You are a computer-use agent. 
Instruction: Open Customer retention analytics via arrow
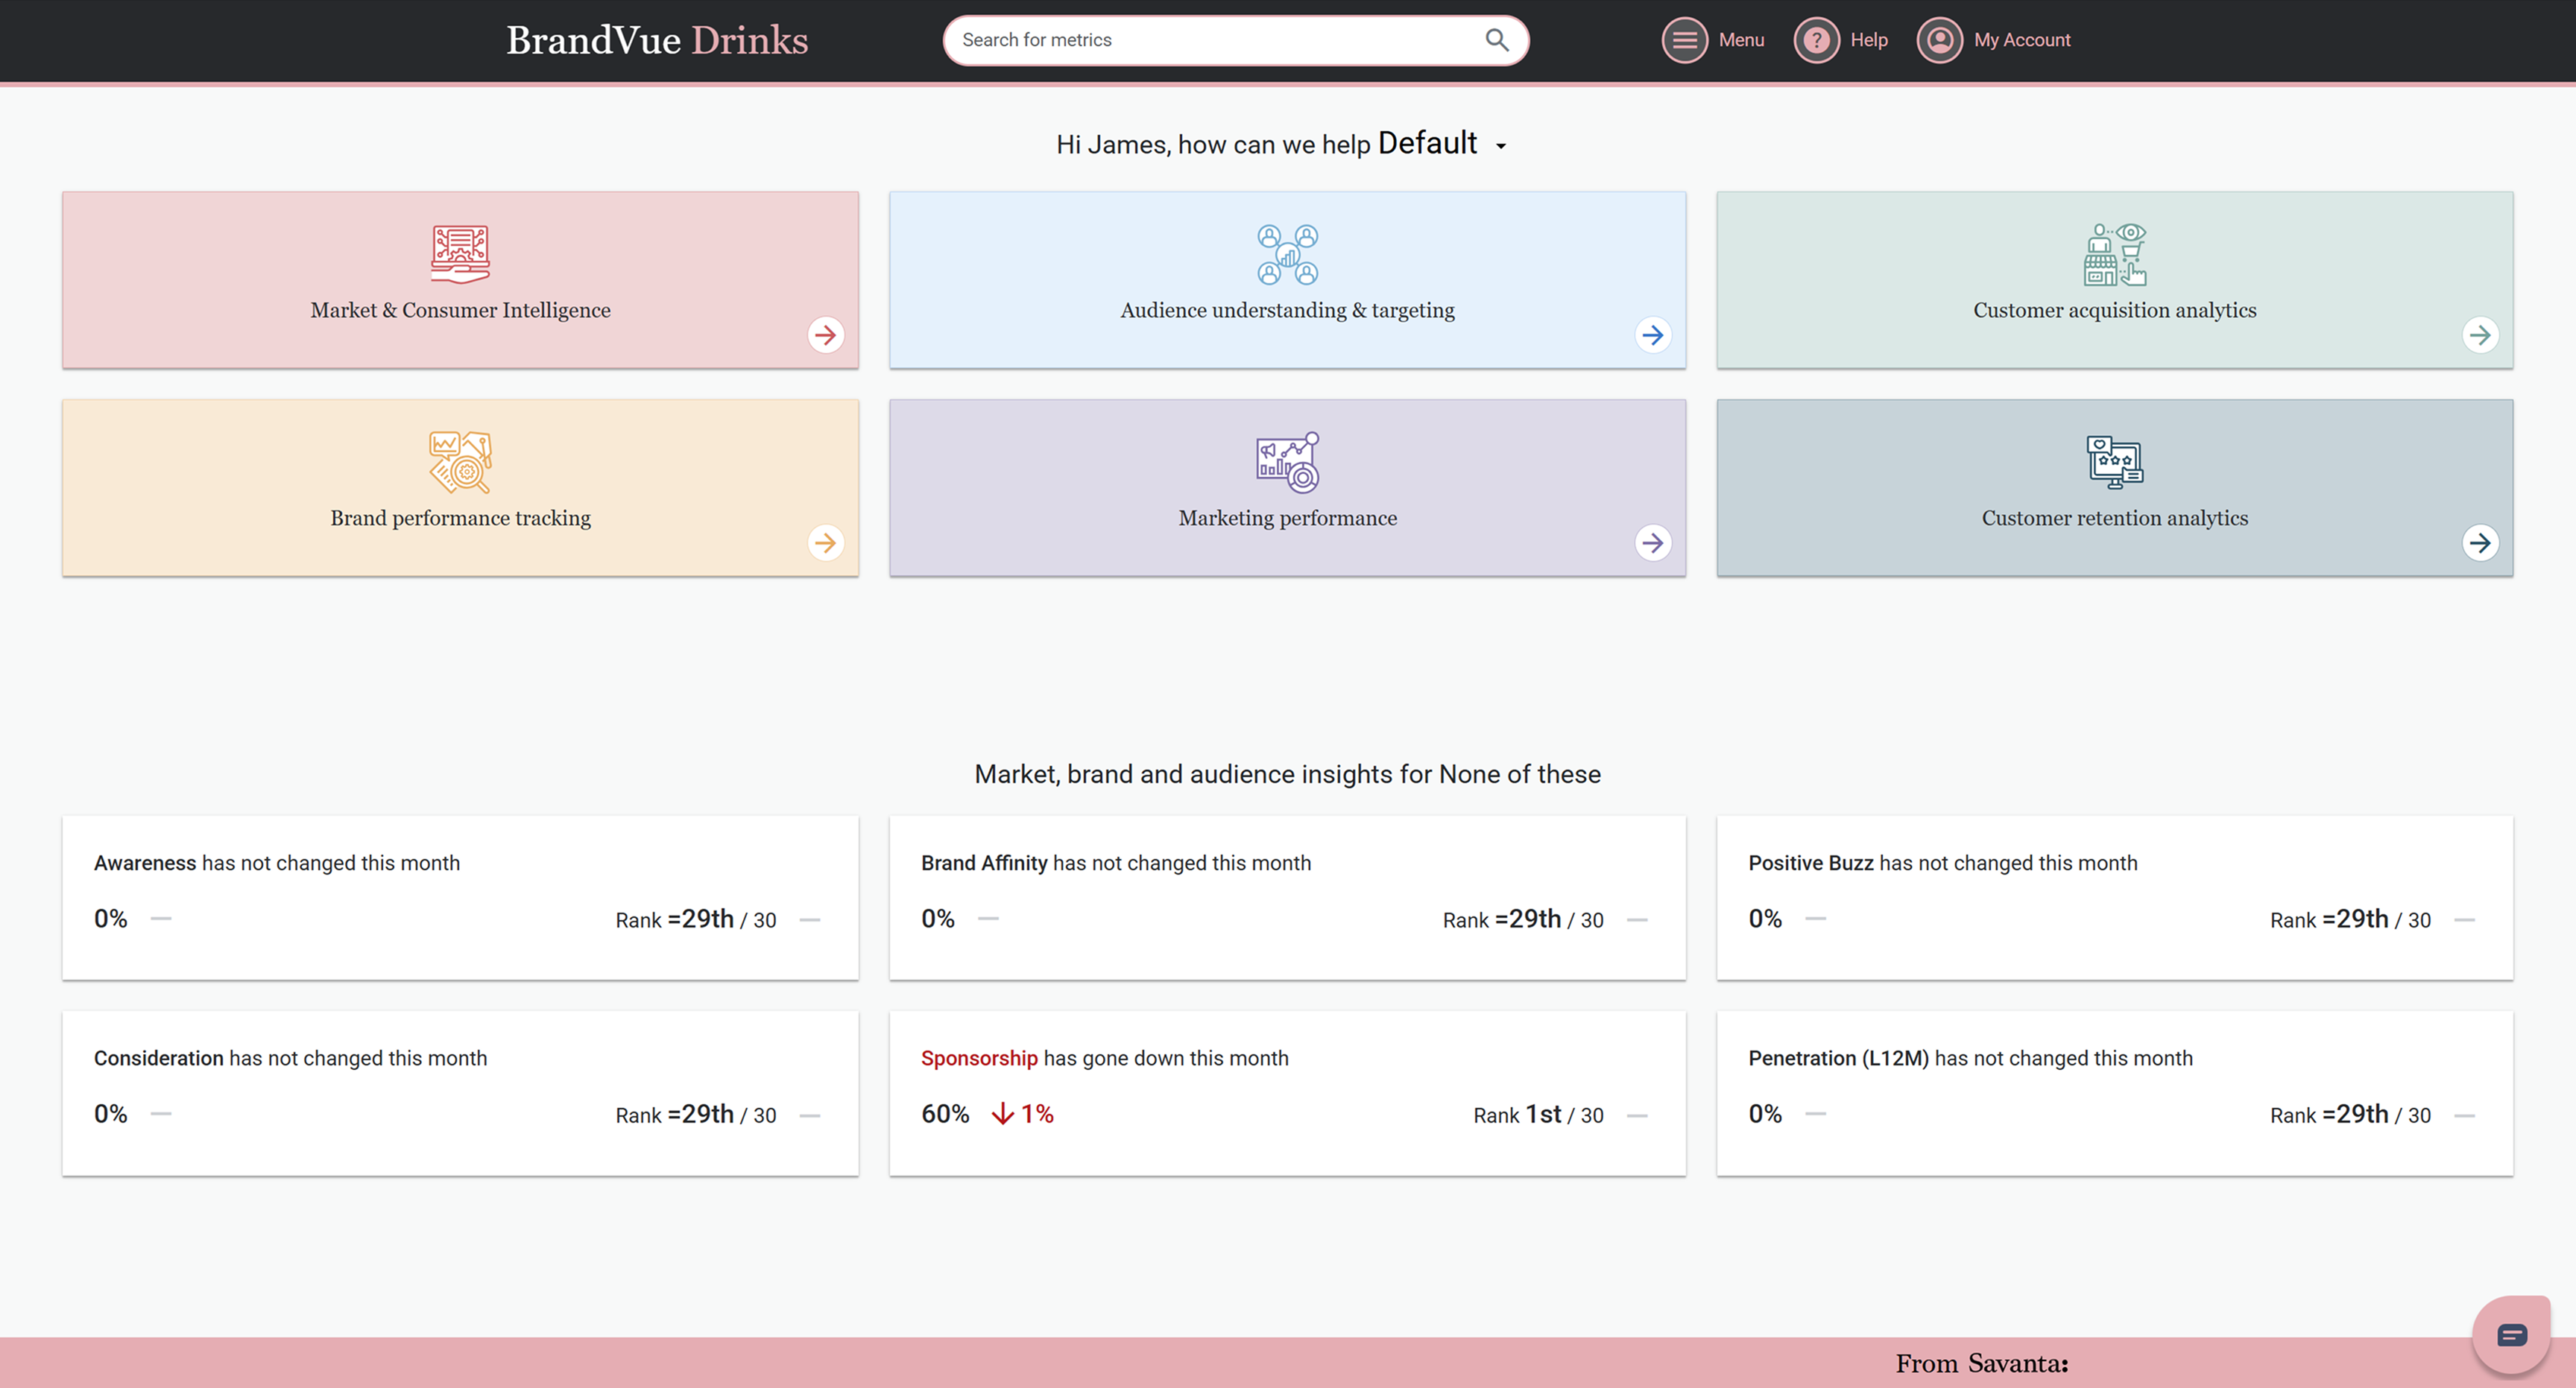pyautogui.click(x=2480, y=542)
